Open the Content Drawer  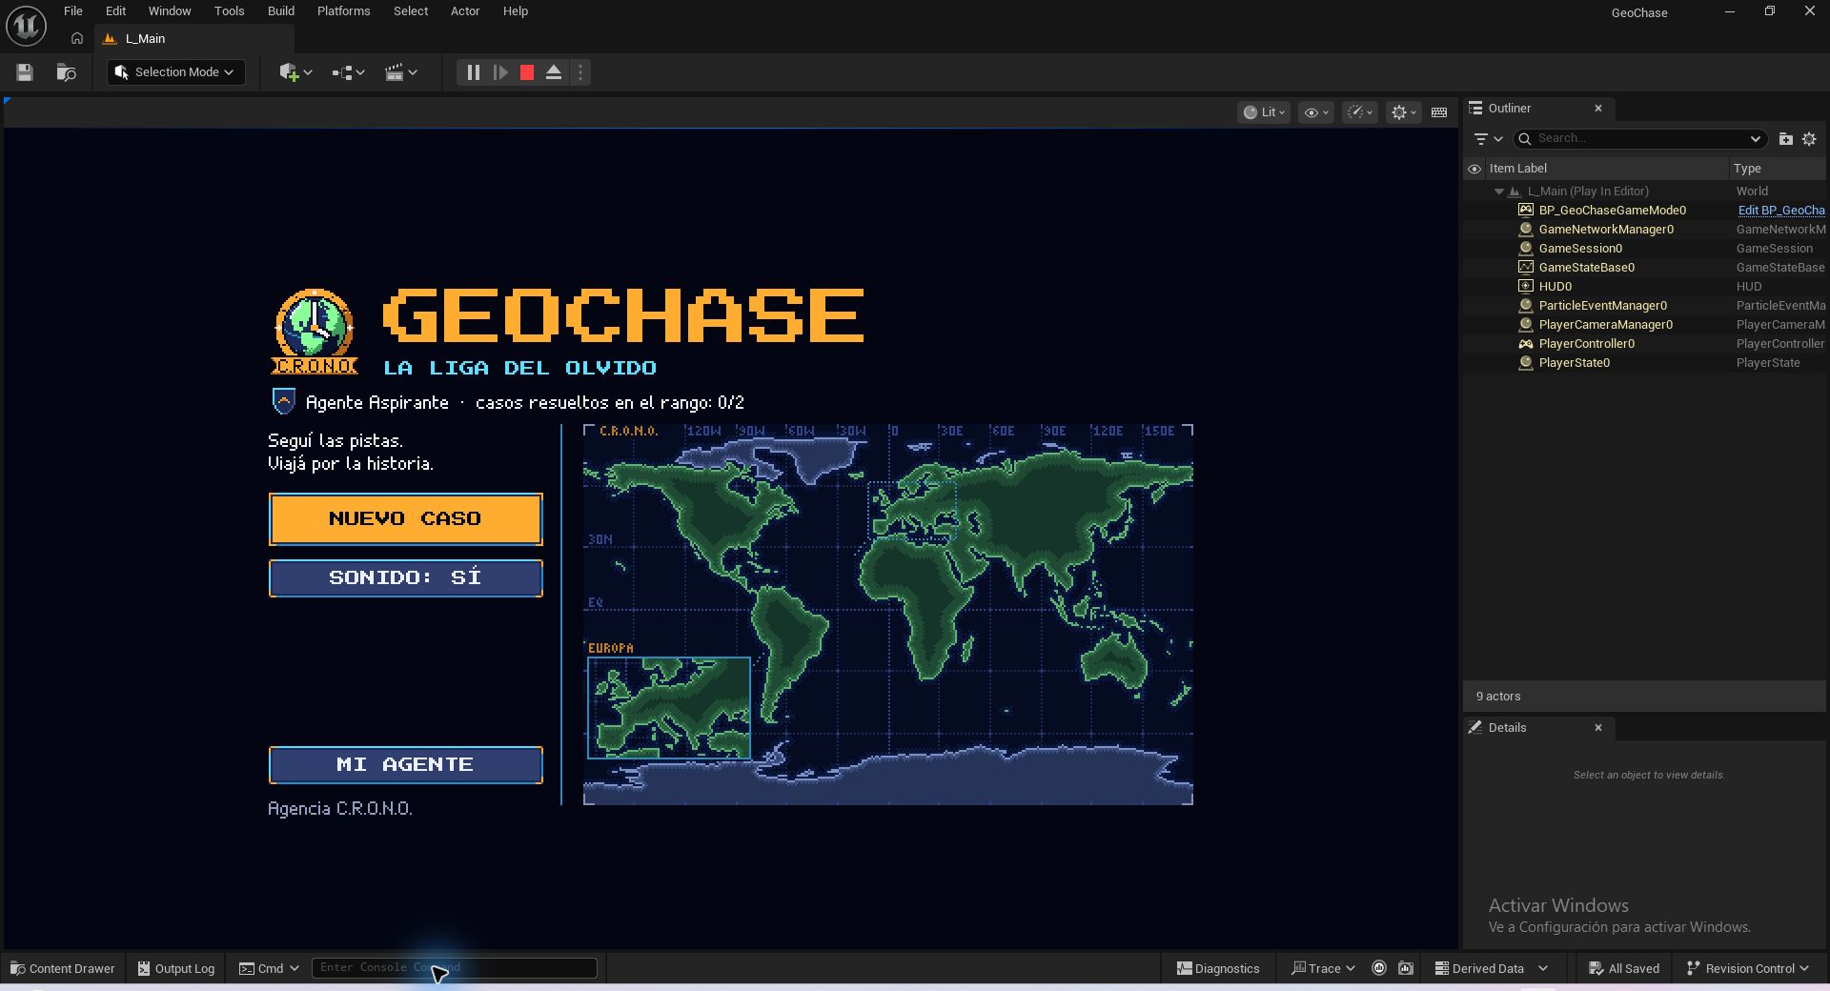(x=62, y=968)
